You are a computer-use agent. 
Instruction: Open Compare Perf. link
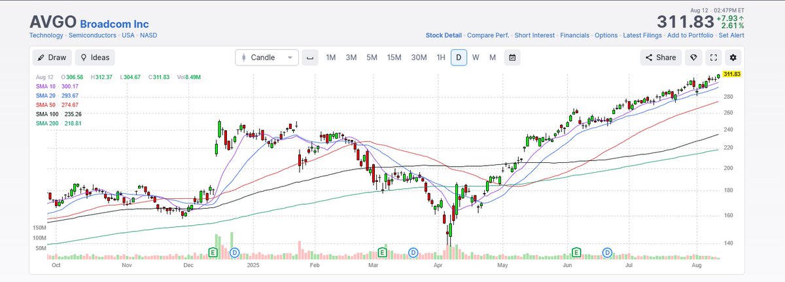(x=488, y=35)
